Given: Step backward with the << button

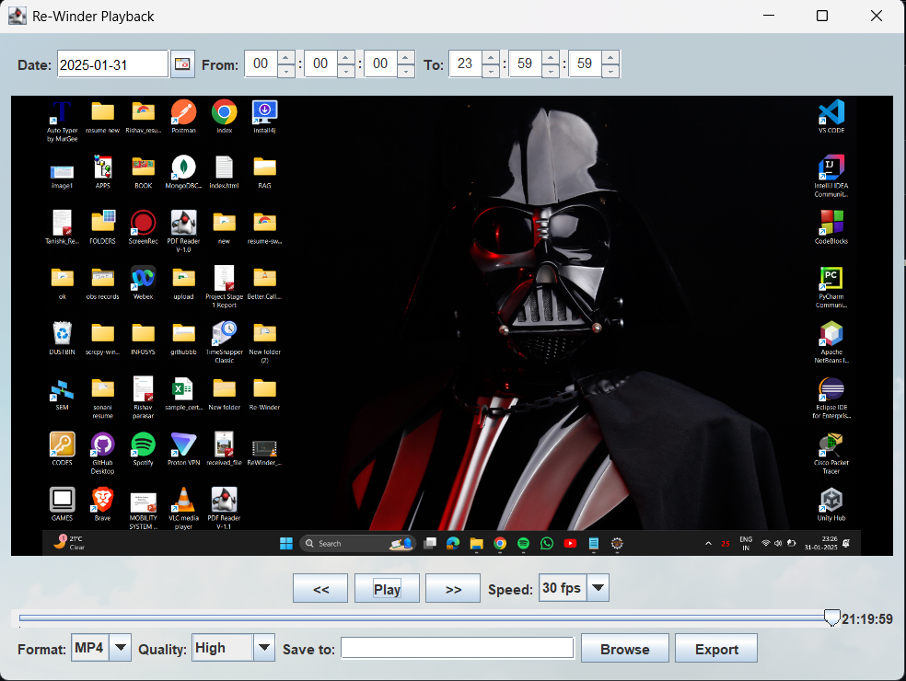Looking at the screenshot, I should (x=320, y=589).
